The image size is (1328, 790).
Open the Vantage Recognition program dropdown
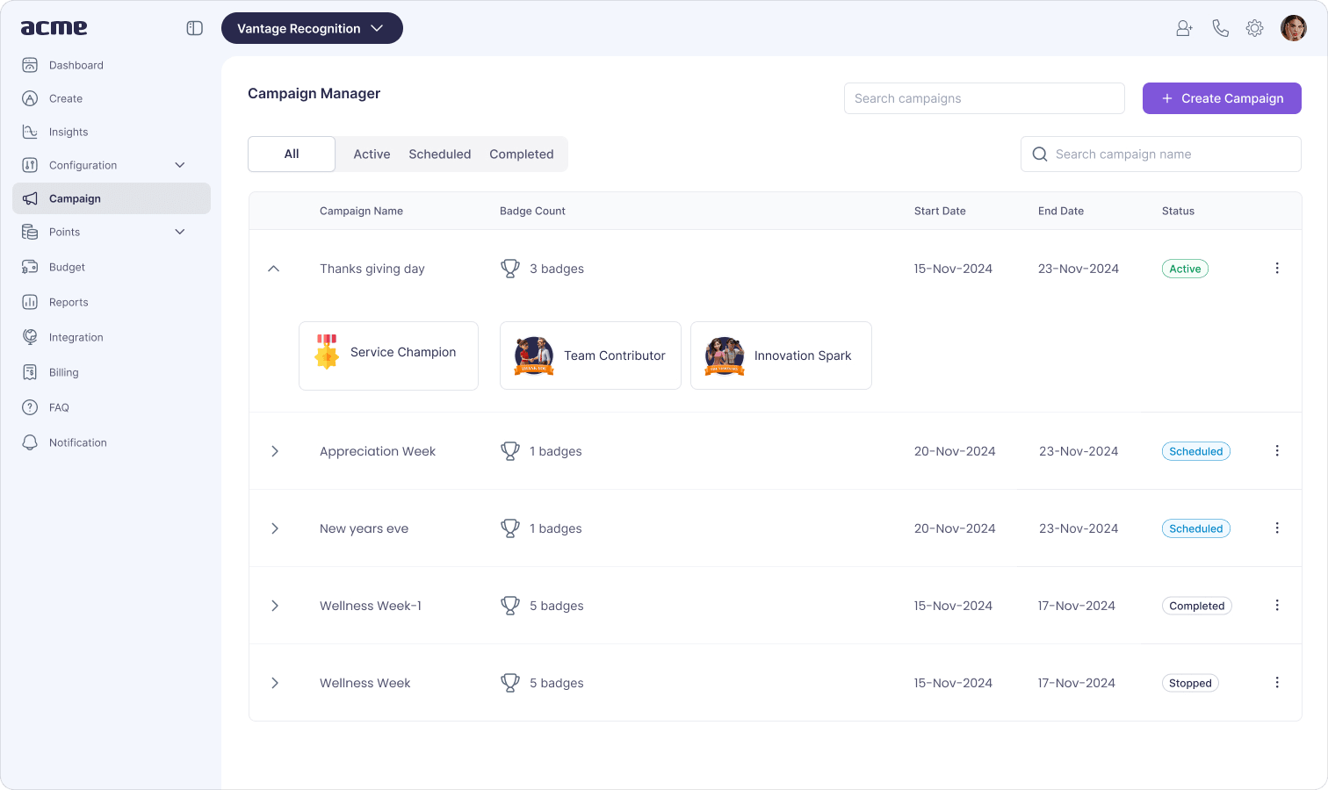pos(312,28)
